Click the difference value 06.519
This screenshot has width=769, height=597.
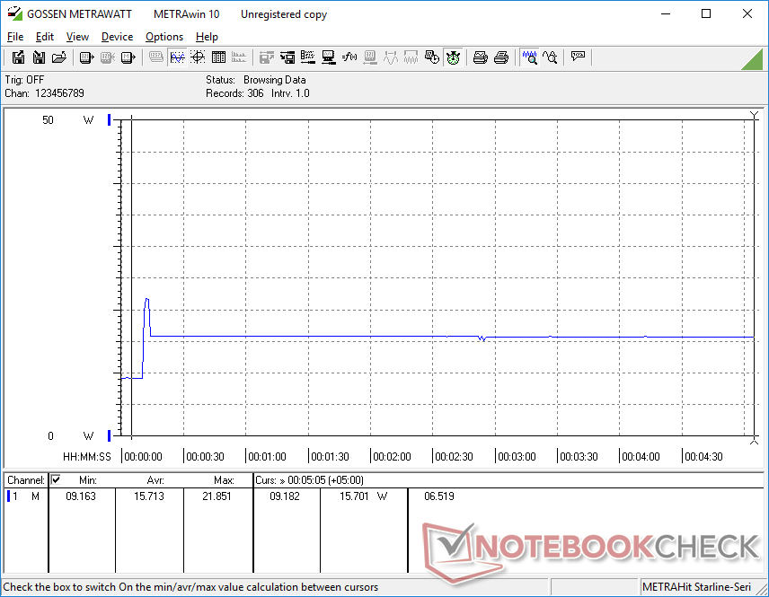[x=439, y=496]
